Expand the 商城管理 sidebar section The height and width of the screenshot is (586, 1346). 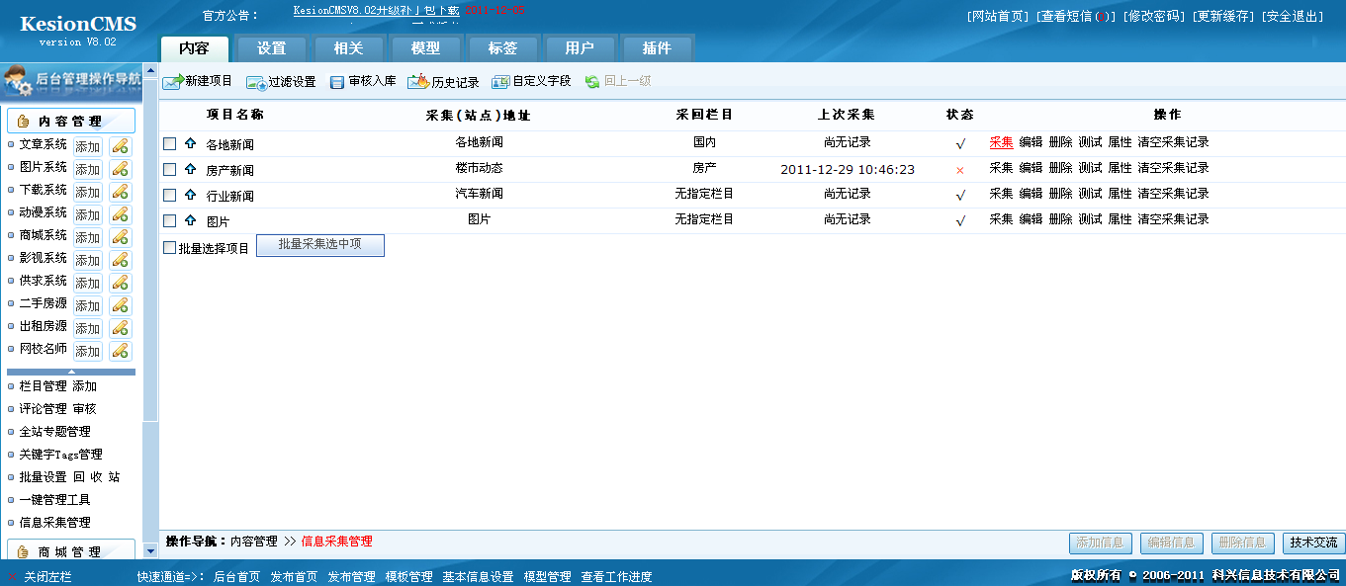tap(71, 551)
